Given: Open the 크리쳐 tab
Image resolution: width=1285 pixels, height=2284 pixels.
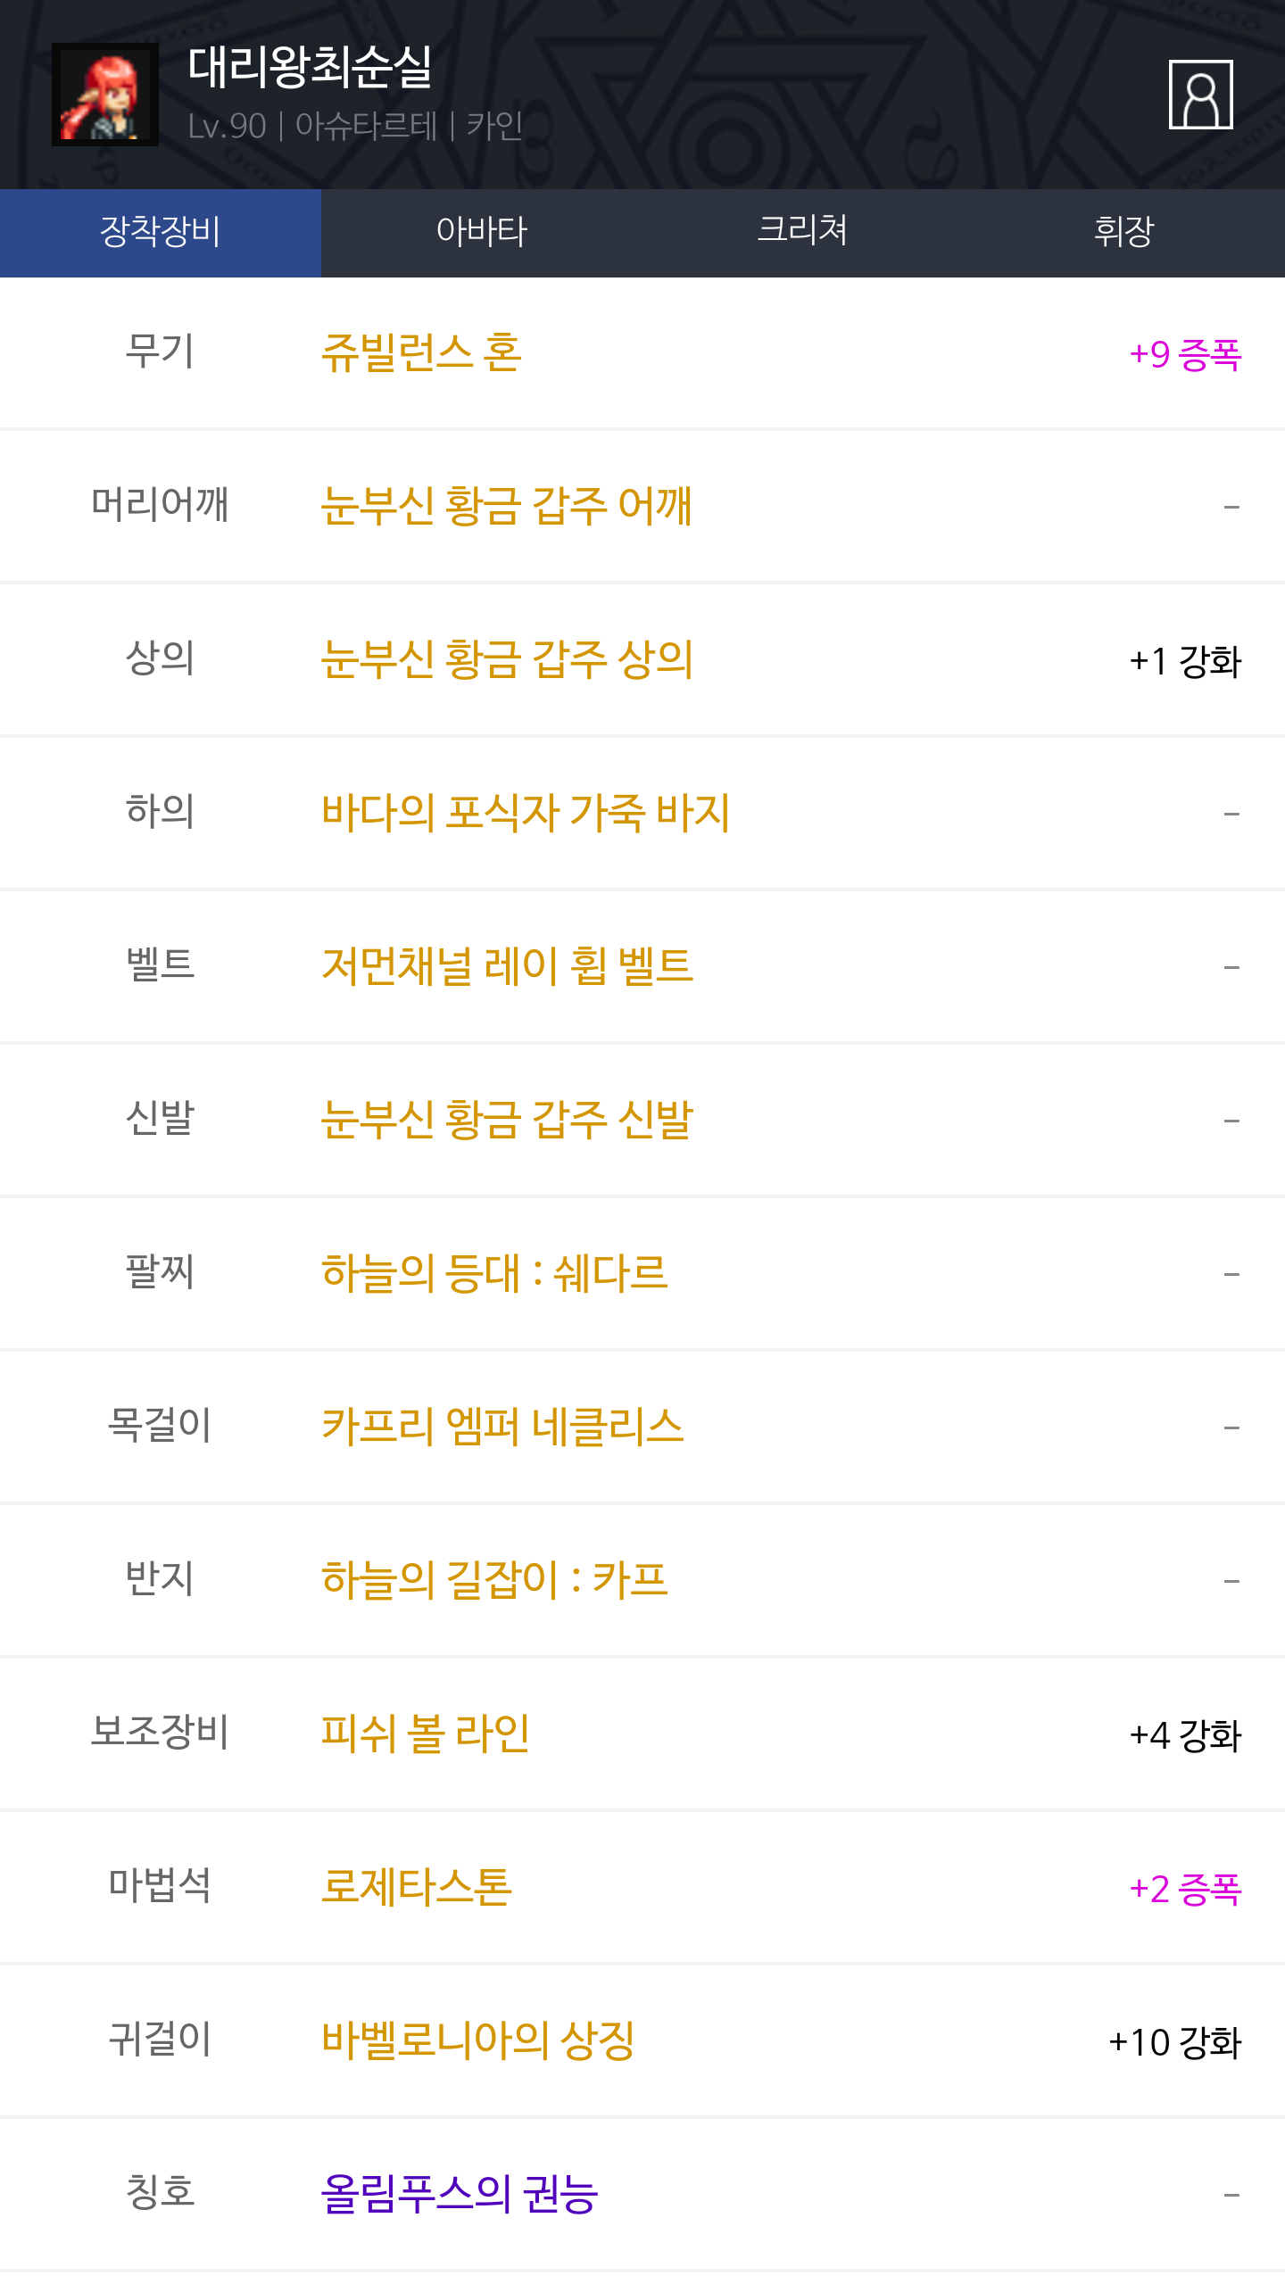Looking at the screenshot, I should (x=802, y=232).
